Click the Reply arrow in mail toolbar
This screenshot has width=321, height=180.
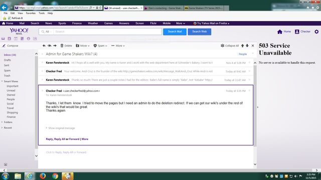click(x=44, y=45)
